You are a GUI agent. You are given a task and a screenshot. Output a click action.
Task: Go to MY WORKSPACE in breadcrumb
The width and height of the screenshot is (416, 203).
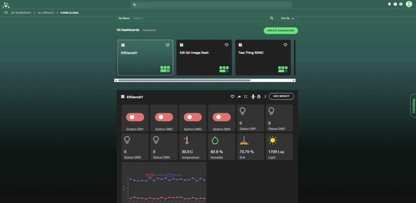point(21,13)
